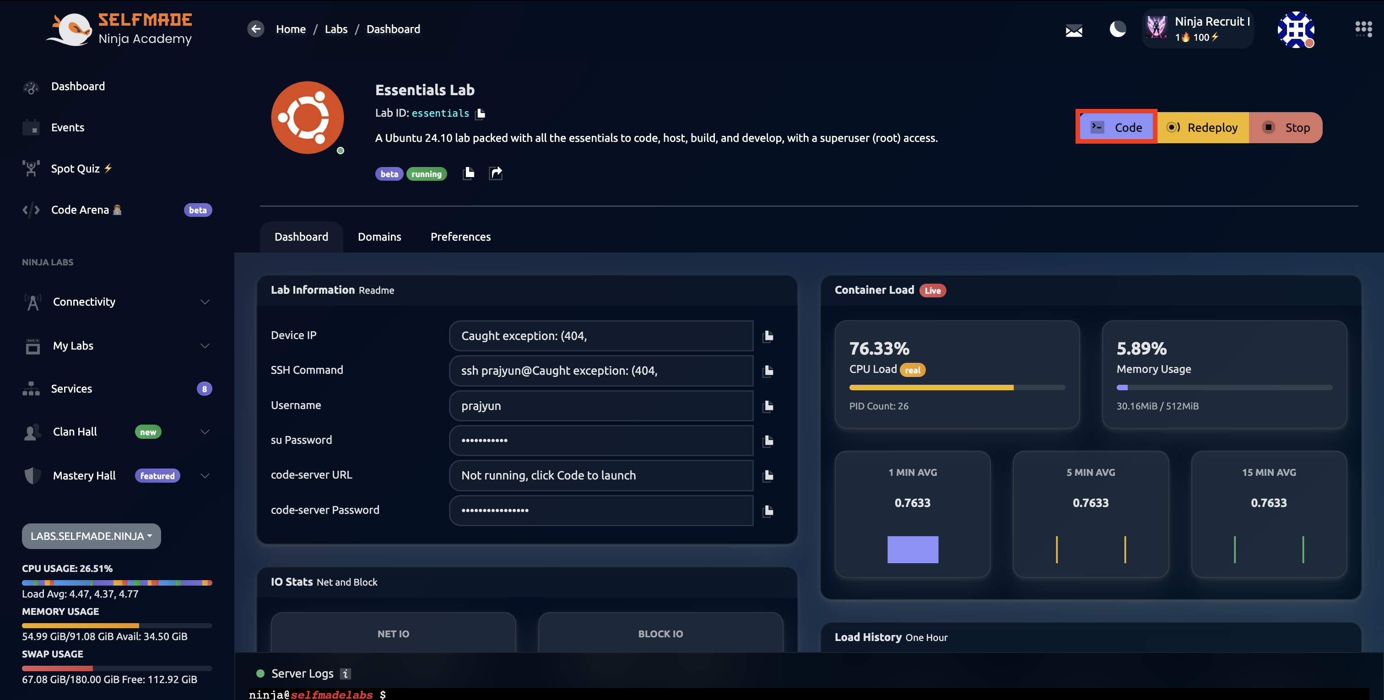The image size is (1384, 700).
Task: Click the su Password field
Action: tap(601, 441)
